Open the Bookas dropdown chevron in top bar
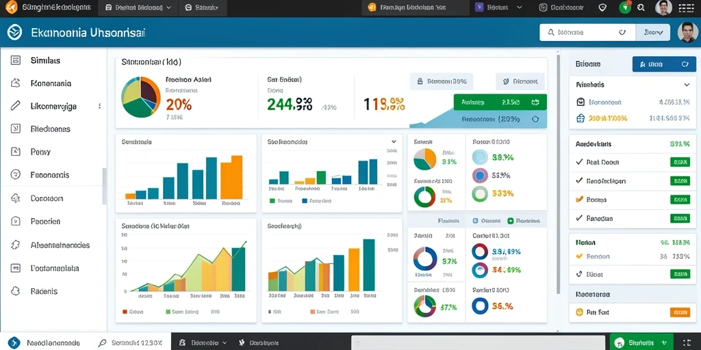Viewport: 701px width, 350px height. click(519, 7)
